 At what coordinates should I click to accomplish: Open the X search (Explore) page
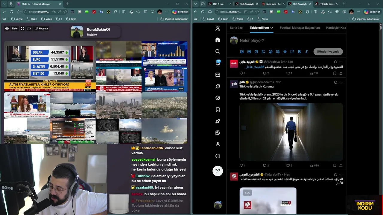pyautogui.click(x=218, y=51)
